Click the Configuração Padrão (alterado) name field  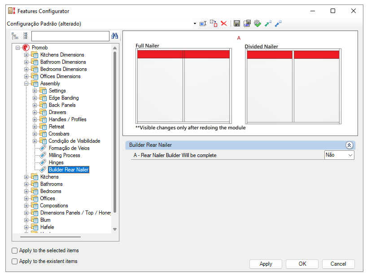click(99, 24)
